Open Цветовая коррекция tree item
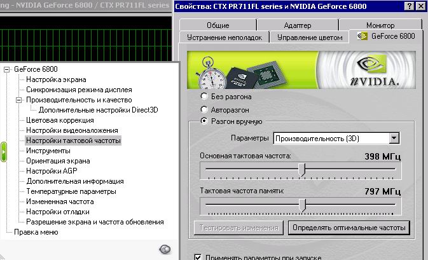The height and width of the screenshot is (260, 428). pyautogui.click(x=60, y=120)
